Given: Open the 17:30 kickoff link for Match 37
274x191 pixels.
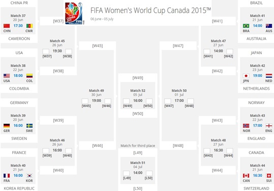Looking at the screenshot, I should click(x=18, y=26).
